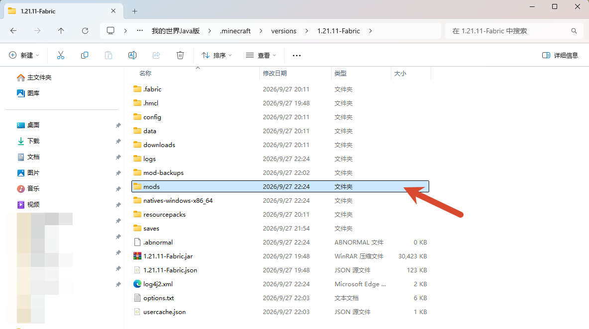Select the usercache.json file
Viewport: 589px width, 329px height.
tap(280, 312)
